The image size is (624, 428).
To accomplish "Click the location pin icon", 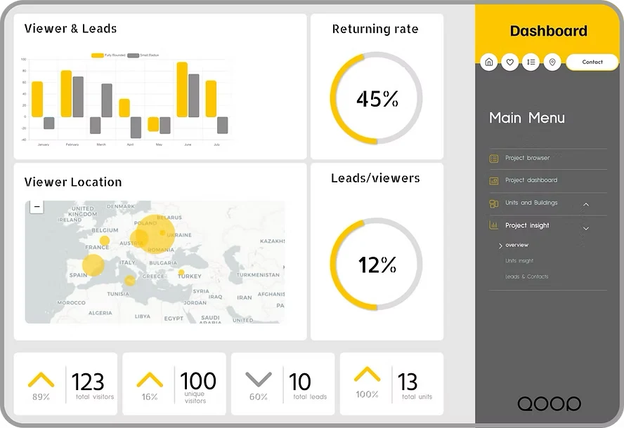I will (x=552, y=62).
